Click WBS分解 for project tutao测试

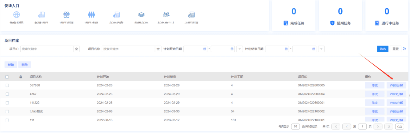click(396, 111)
